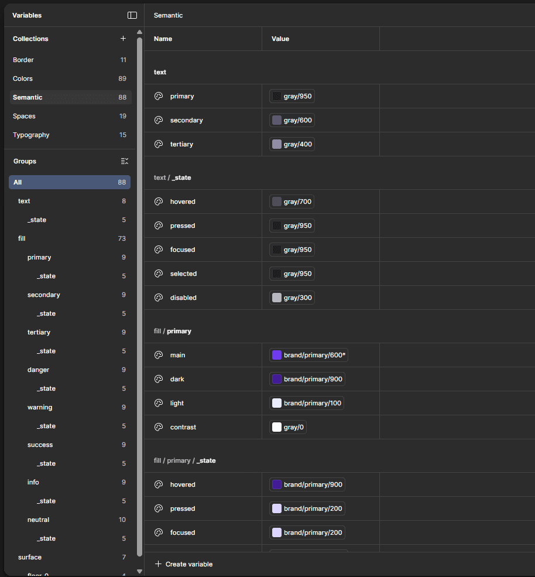Image resolution: width=535 pixels, height=577 pixels.
Task: Click the Value column header
Action: pyautogui.click(x=280, y=38)
